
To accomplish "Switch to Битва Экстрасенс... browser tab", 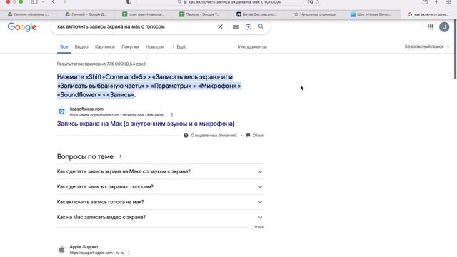I will 257,14.
